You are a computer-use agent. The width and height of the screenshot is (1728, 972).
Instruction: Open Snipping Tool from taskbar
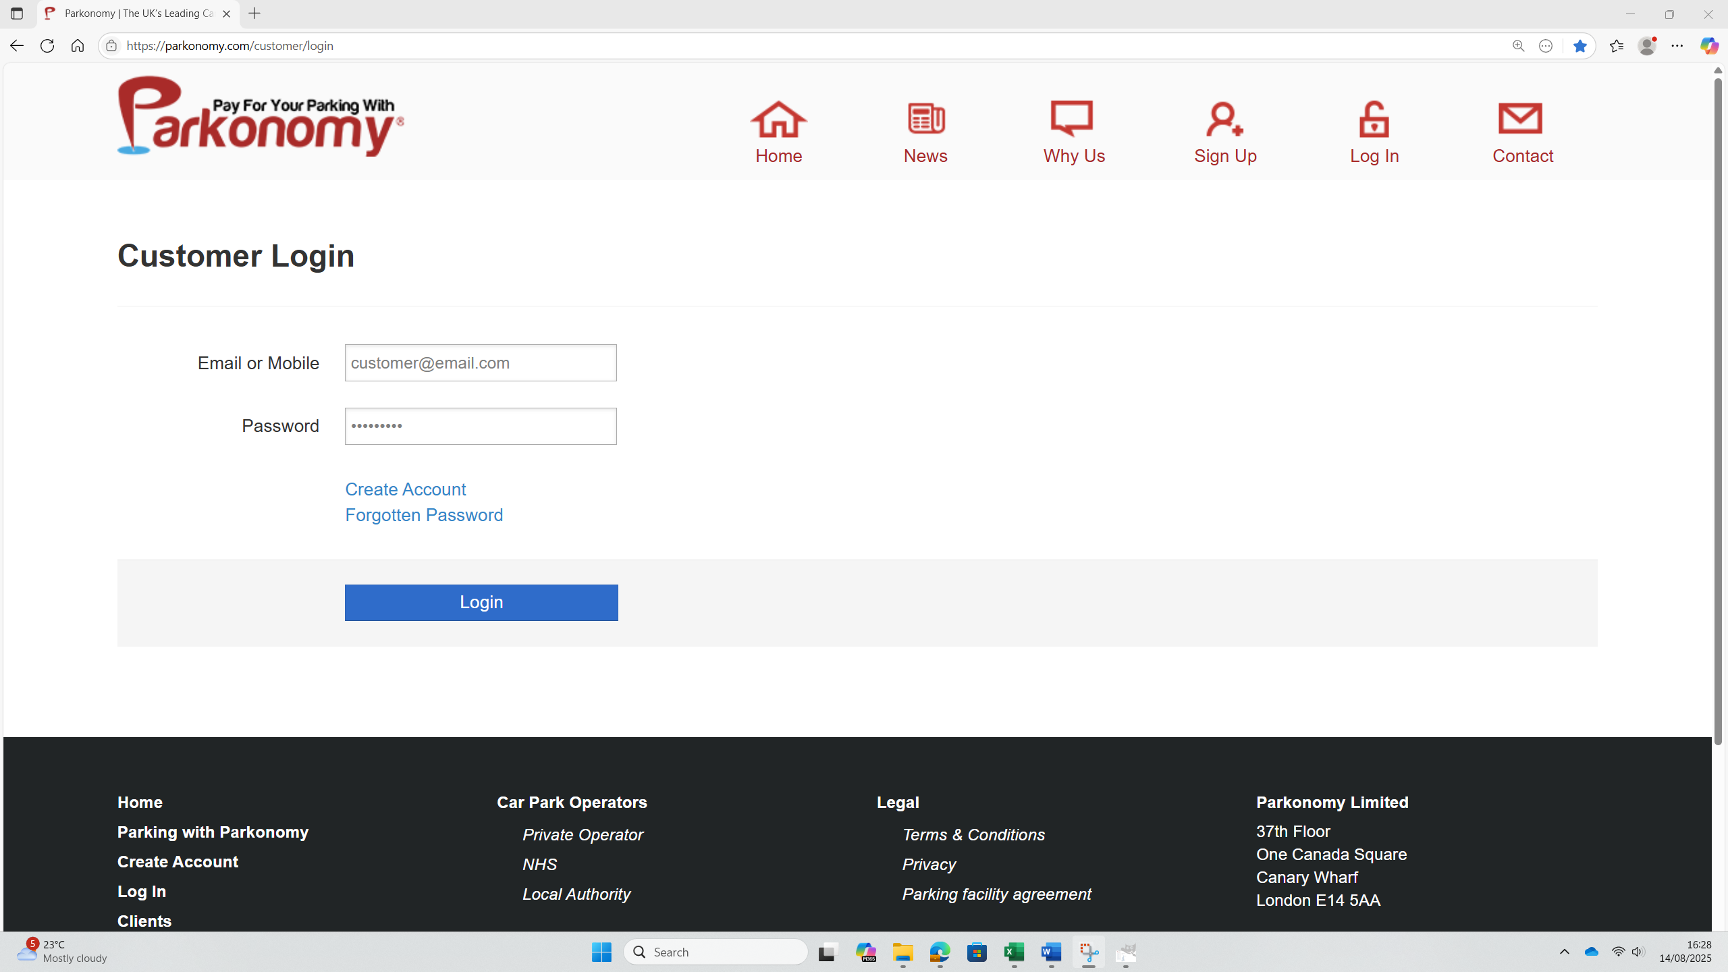pos(1088,952)
